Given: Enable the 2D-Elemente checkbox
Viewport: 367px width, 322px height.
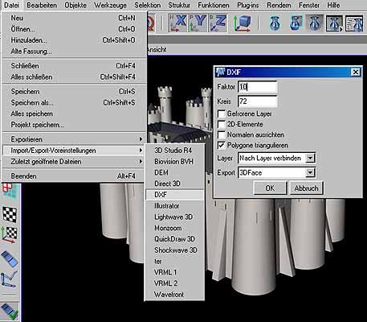Looking at the screenshot, I should point(221,125).
